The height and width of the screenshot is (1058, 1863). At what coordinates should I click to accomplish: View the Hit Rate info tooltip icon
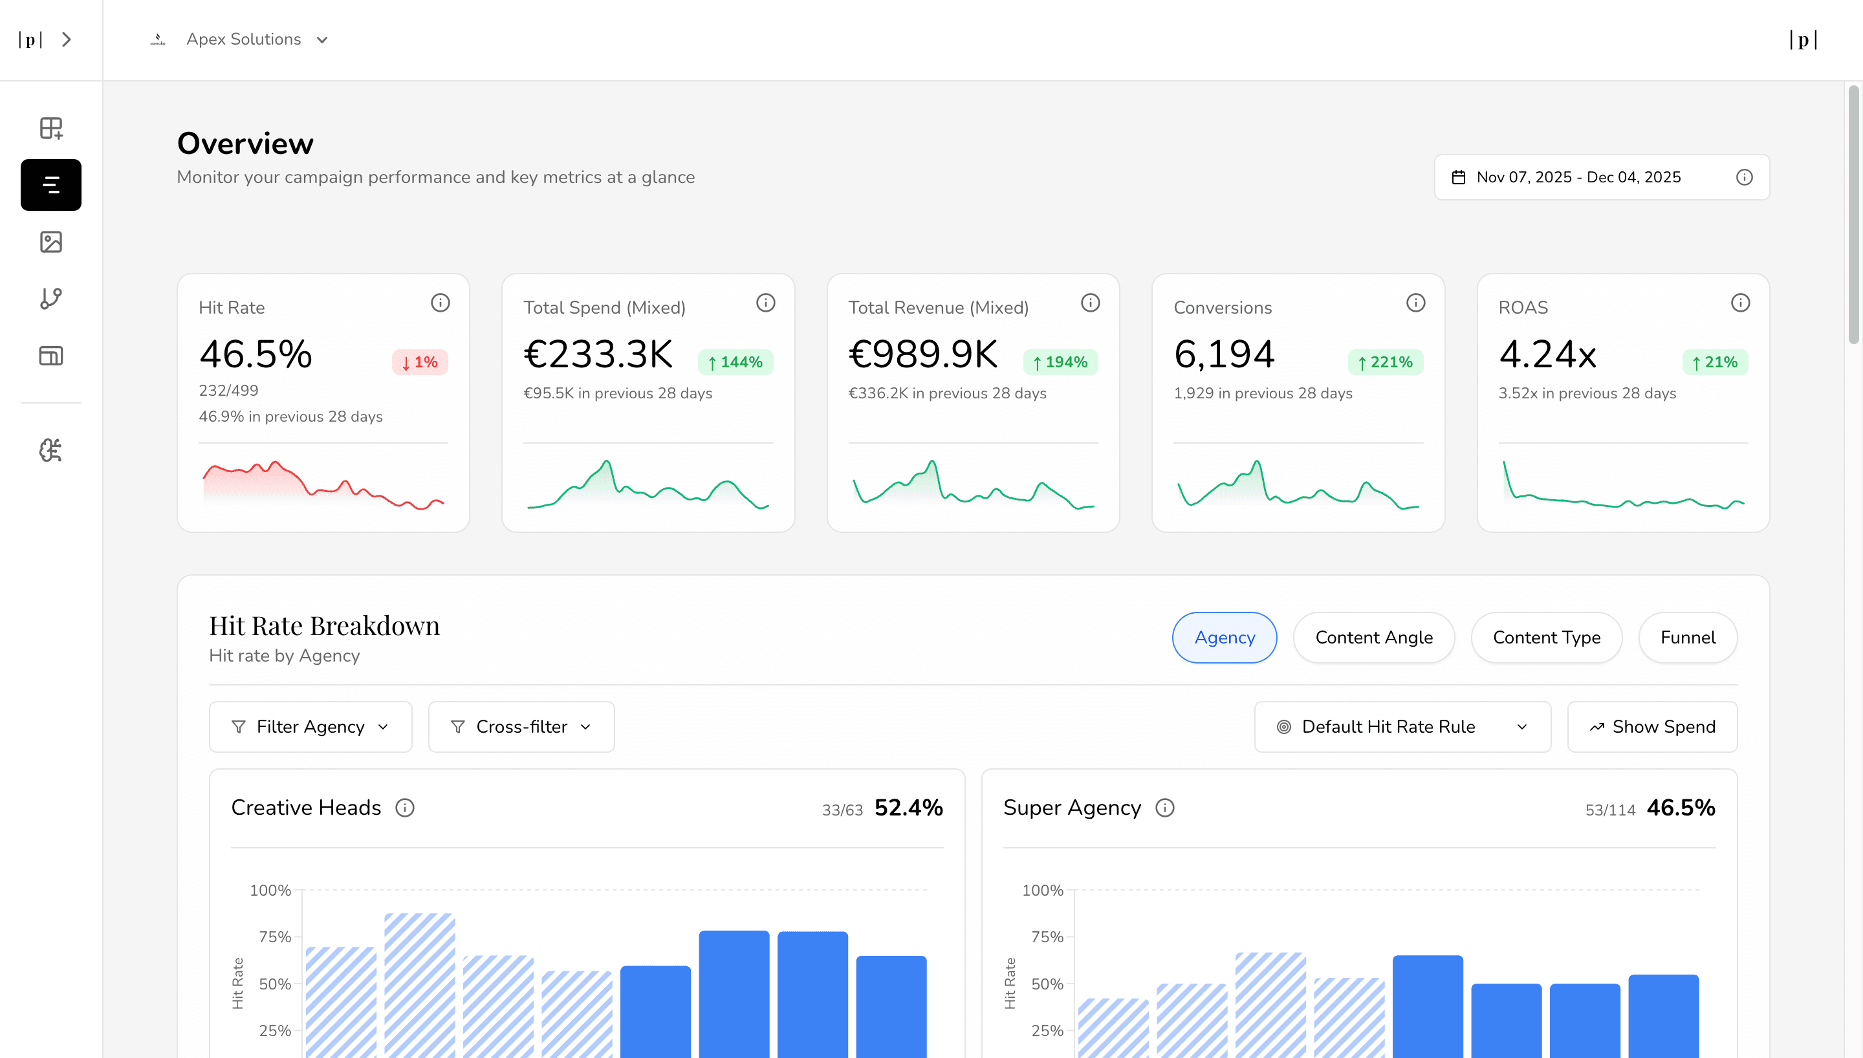pyautogui.click(x=441, y=303)
